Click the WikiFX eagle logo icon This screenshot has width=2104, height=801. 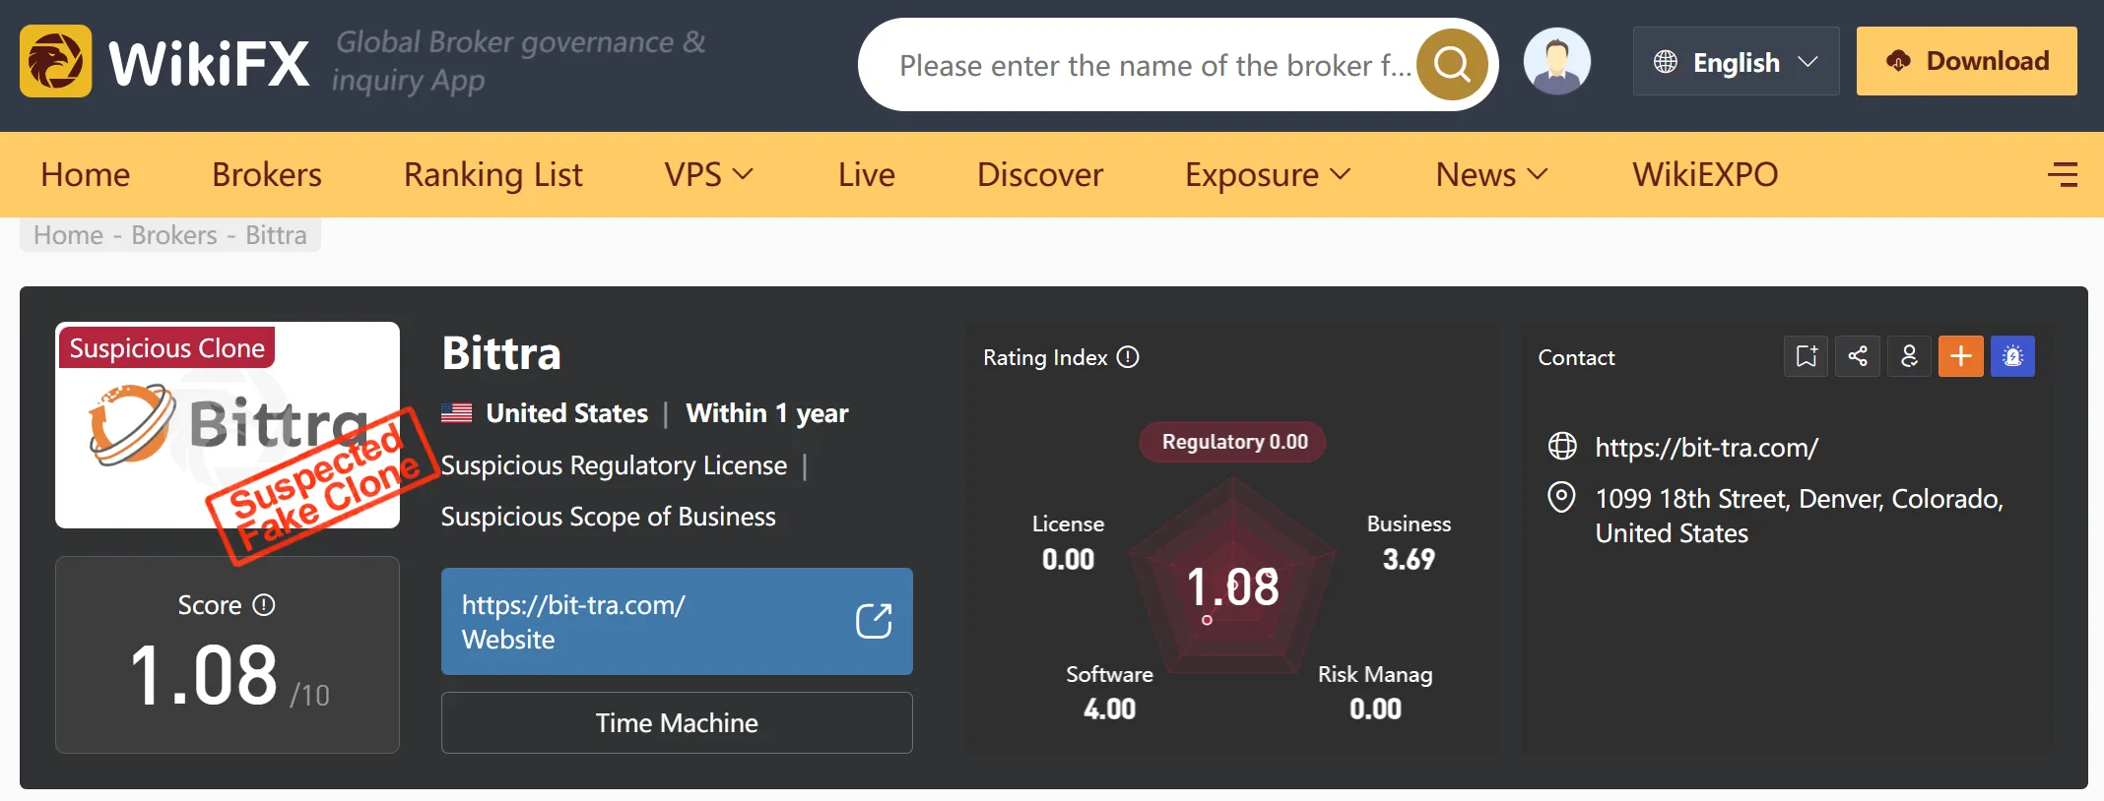click(x=56, y=61)
